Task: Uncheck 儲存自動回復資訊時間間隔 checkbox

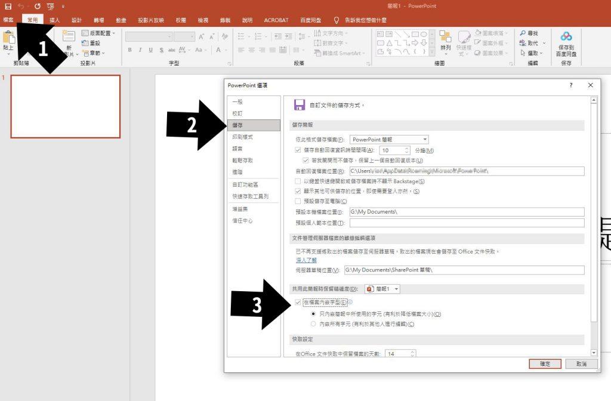Action: 298,150
